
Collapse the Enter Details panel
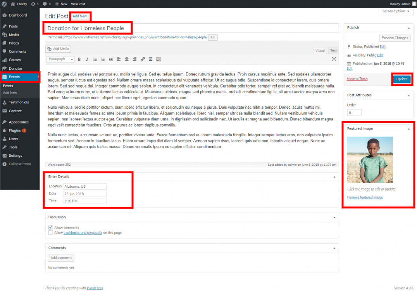tap(334, 177)
